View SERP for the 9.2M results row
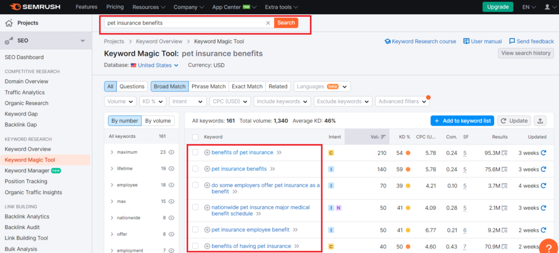 [504, 230]
